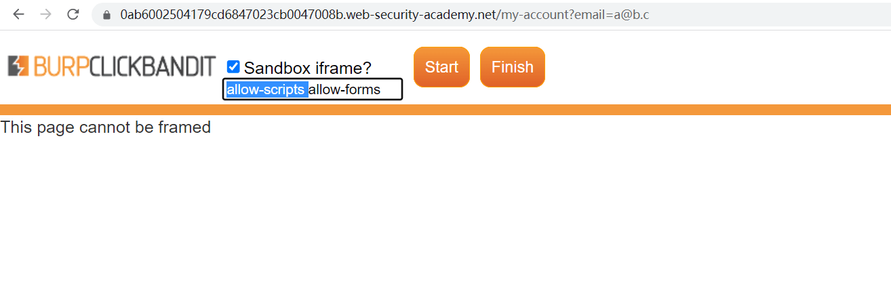891x290 pixels.
Task: Reload the current page
Action: tap(73, 14)
